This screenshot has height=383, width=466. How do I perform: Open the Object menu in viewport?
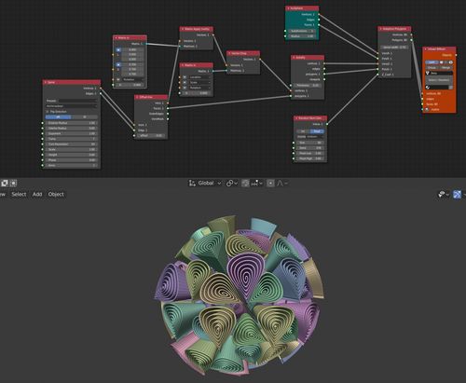point(56,194)
